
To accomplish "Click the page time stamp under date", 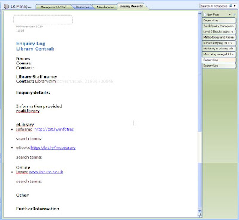I will click(x=20, y=30).
